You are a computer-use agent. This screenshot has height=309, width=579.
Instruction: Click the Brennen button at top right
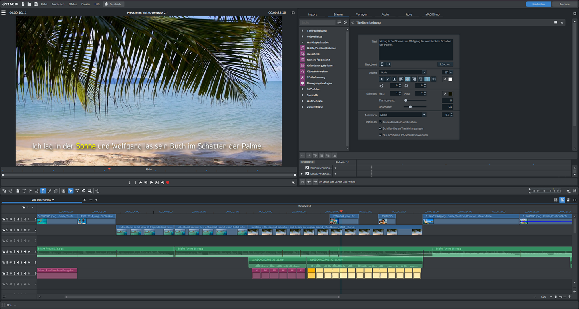tap(564, 4)
